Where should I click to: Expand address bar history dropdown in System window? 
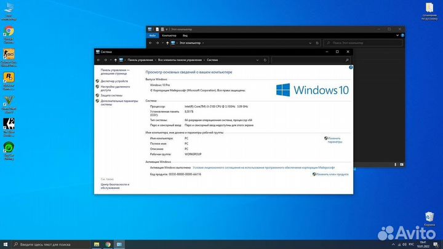(259, 60)
